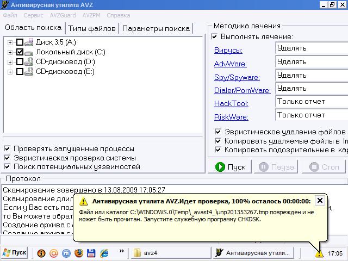This screenshot has width=348, height=261.
Task: Toggle Копировать удаляемые файлы checkbox
Action: coord(218,141)
